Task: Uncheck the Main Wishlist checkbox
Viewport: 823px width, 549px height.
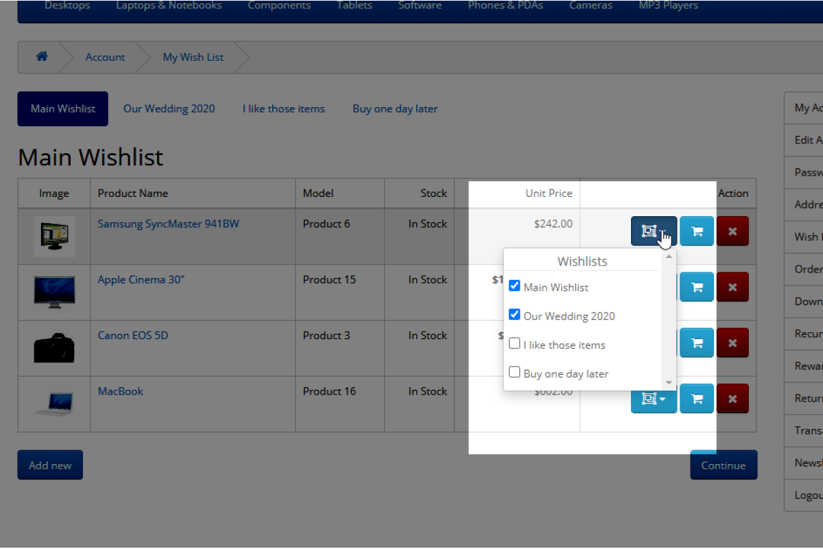Action: [514, 286]
